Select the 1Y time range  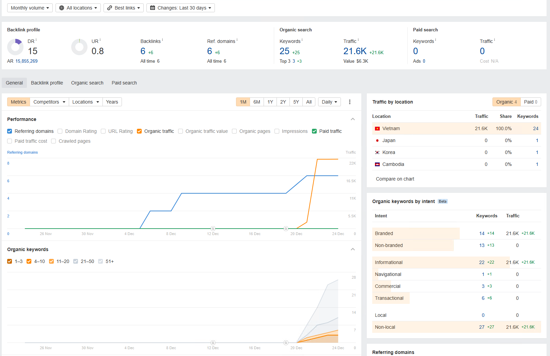tap(270, 102)
